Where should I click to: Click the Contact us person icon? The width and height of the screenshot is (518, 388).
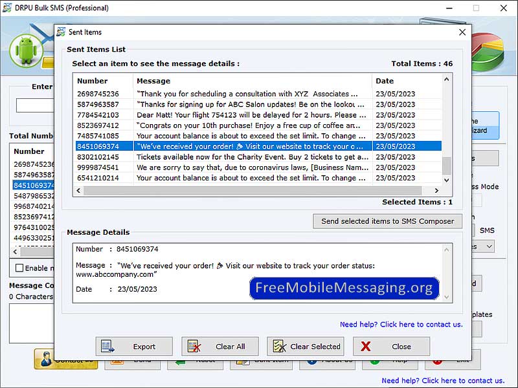click(x=46, y=359)
